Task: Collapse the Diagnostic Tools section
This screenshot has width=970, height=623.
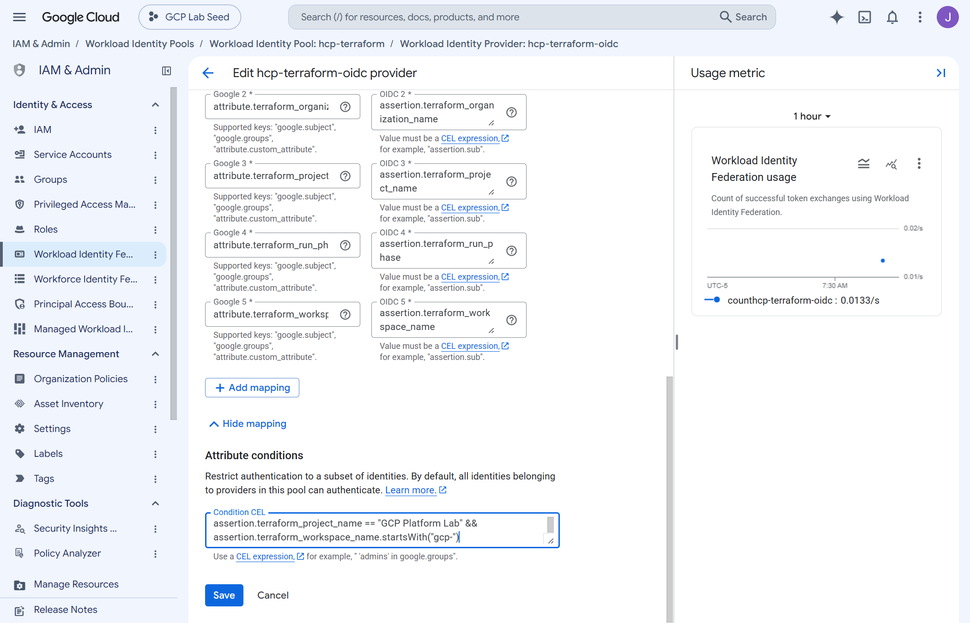Action: (155, 503)
